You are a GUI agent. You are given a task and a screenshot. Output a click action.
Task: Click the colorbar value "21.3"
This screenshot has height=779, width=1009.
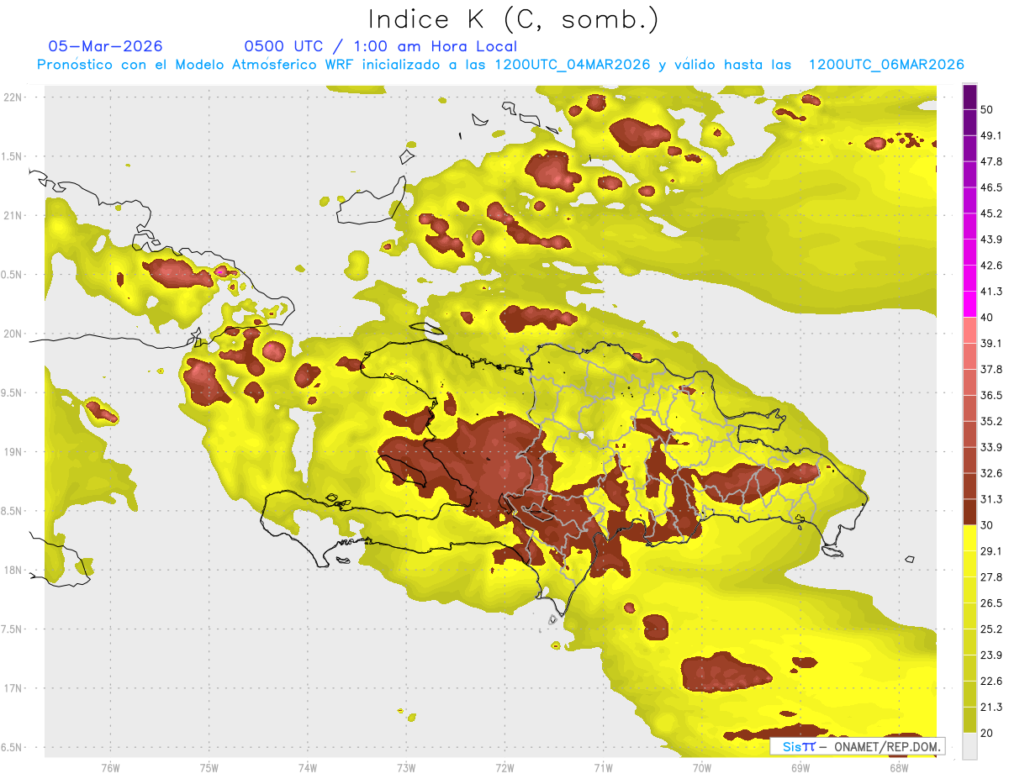pyautogui.click(x=991, y=708)
